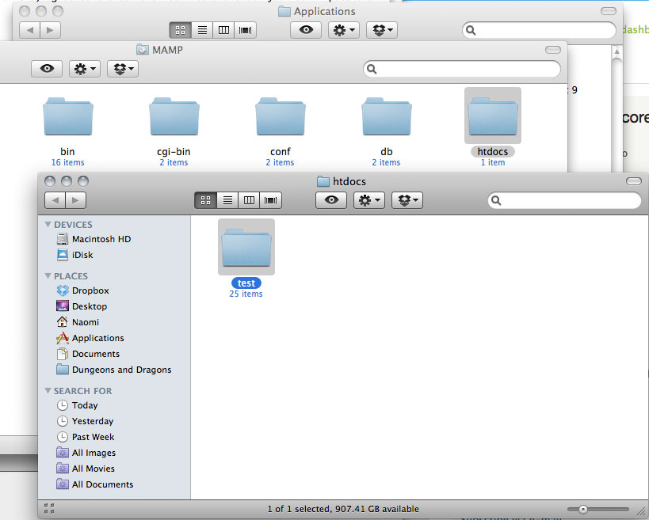Show All Images saved search
The image size is (649, 520).
pyautogui.click(x=93, y=453)
